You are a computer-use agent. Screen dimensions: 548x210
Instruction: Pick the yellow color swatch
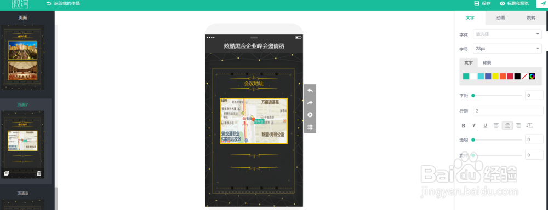click(x=495, y=77)
